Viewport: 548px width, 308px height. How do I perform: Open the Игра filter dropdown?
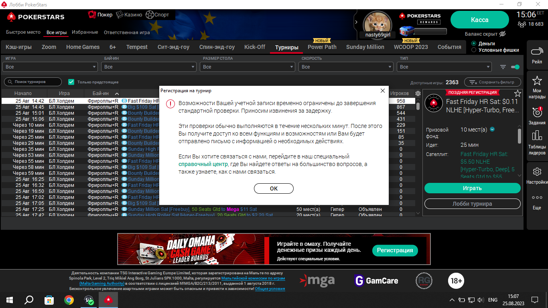click(x=50, y=67)
